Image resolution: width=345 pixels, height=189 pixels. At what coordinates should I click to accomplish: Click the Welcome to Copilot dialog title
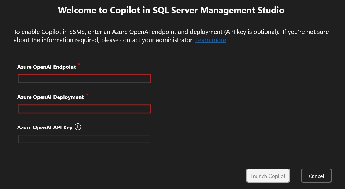[x=171, y=10]
